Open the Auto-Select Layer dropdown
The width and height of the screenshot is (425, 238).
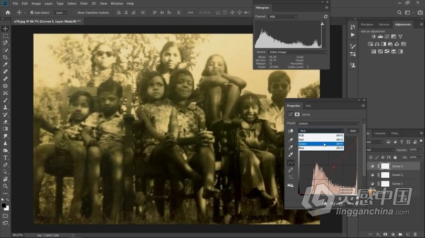coord(61,13)
